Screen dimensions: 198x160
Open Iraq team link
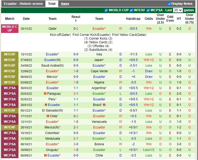(99, 54)
